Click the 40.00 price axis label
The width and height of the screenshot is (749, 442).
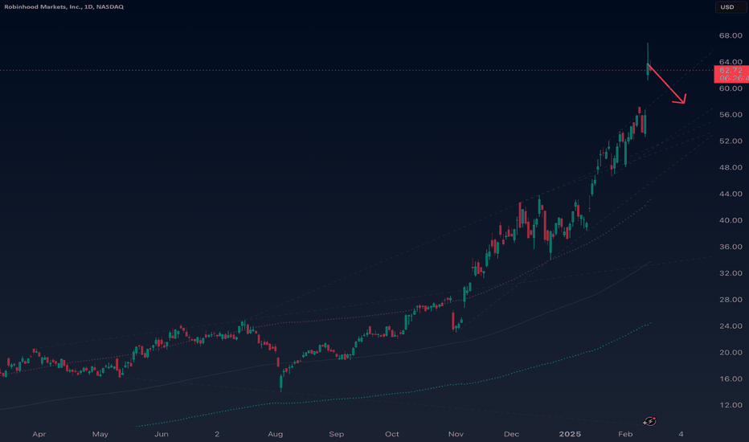[731, 220]
